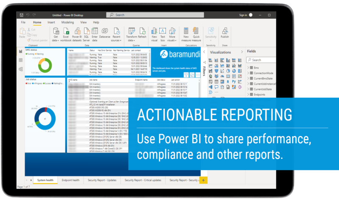Select the Stacked bar chart visualization
The image size is (339, 199).
[210, 60]
